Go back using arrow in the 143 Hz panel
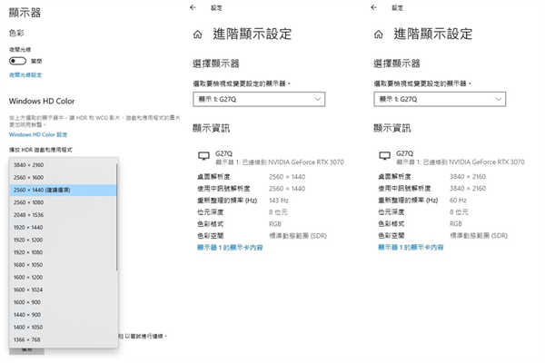545x363 pixels. click(x=193, y=7)
